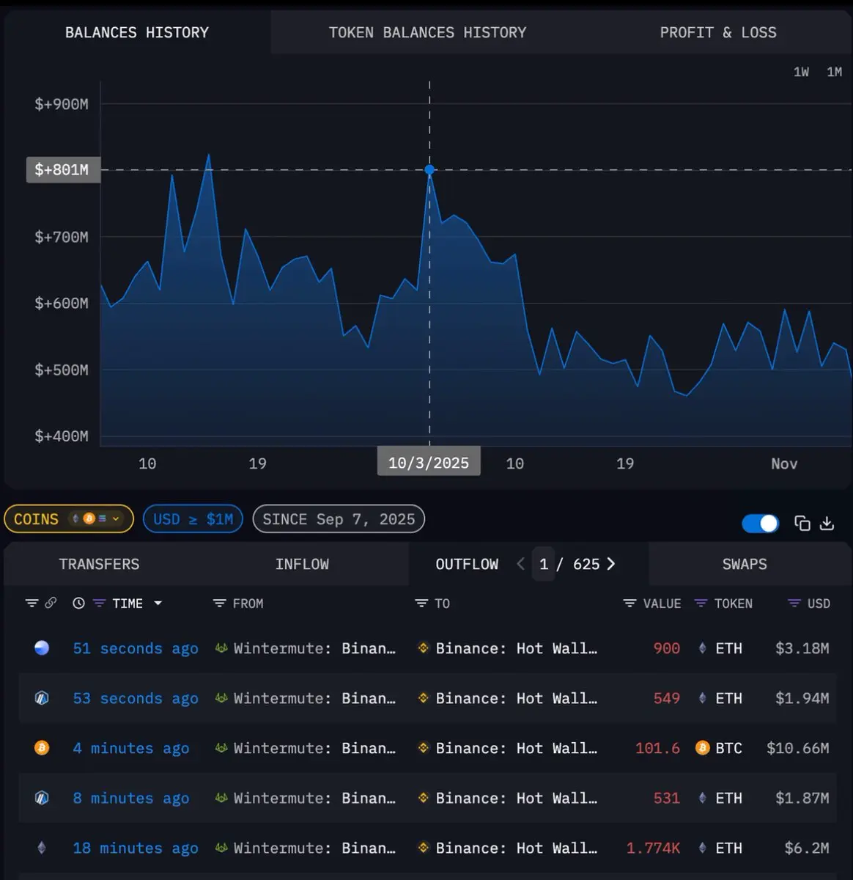
Task: Open the '51 seconds ago' transaction link
Action: (x=136, y=648)
